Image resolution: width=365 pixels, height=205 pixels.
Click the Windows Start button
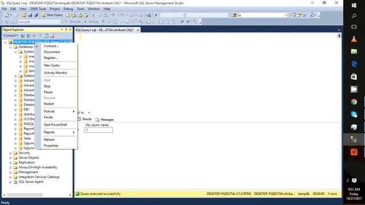[354, 5]
